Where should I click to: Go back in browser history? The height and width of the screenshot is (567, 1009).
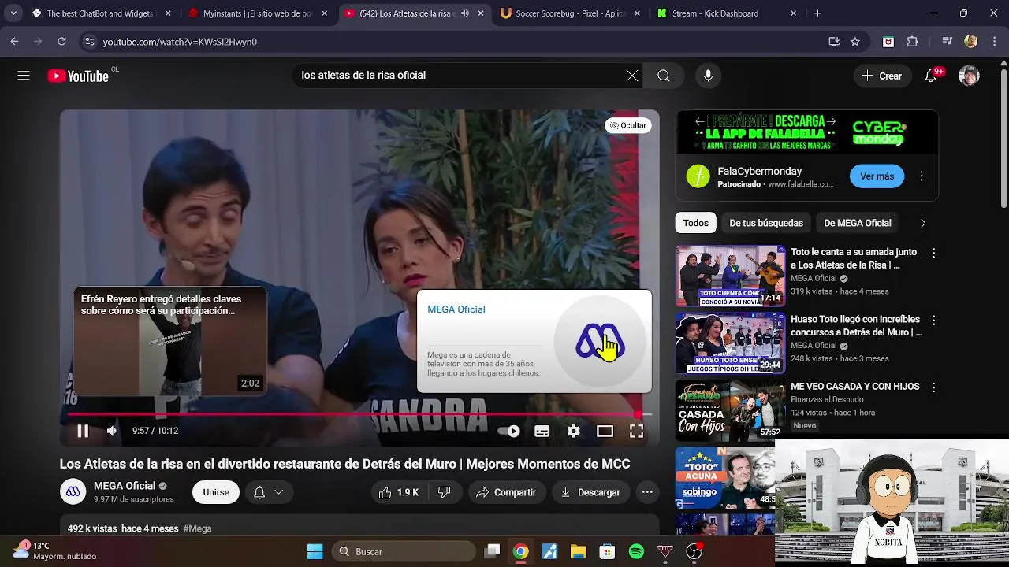pos(14,42)
